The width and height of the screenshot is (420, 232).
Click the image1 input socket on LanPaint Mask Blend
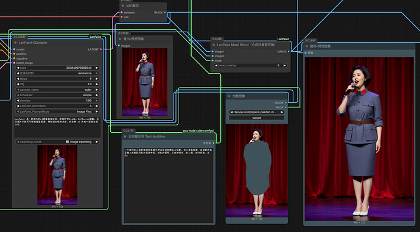pyautogui.click(x=212, y=51)
